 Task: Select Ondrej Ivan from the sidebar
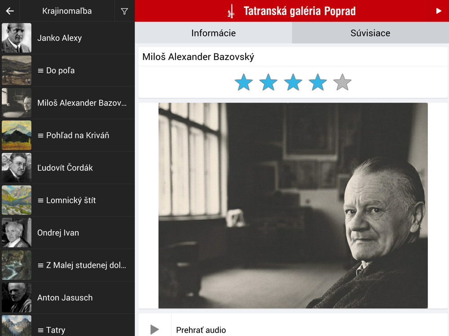tap(67, 233)
